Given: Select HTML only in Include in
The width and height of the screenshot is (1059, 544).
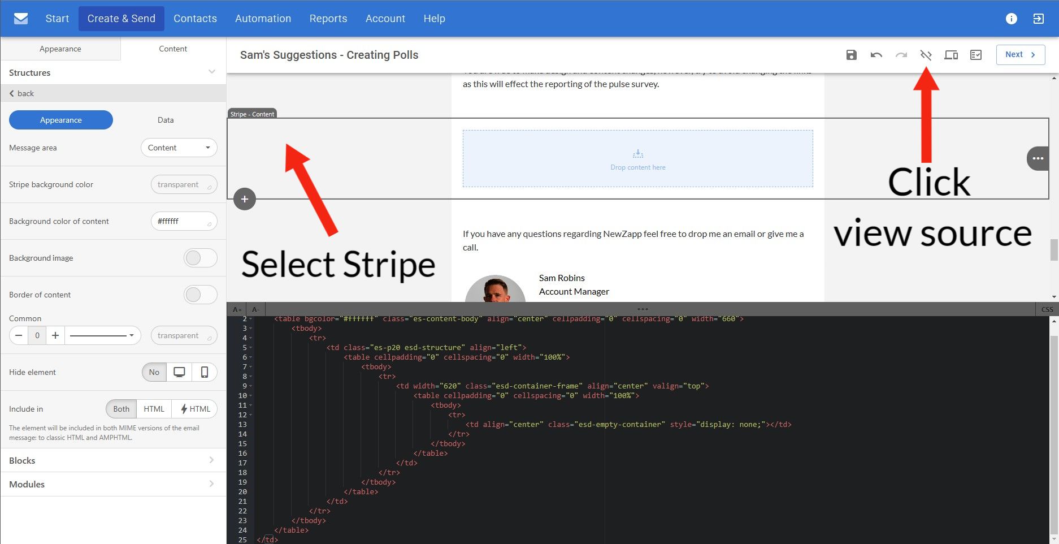Looking at the screenshot, I should click(154, 409).
